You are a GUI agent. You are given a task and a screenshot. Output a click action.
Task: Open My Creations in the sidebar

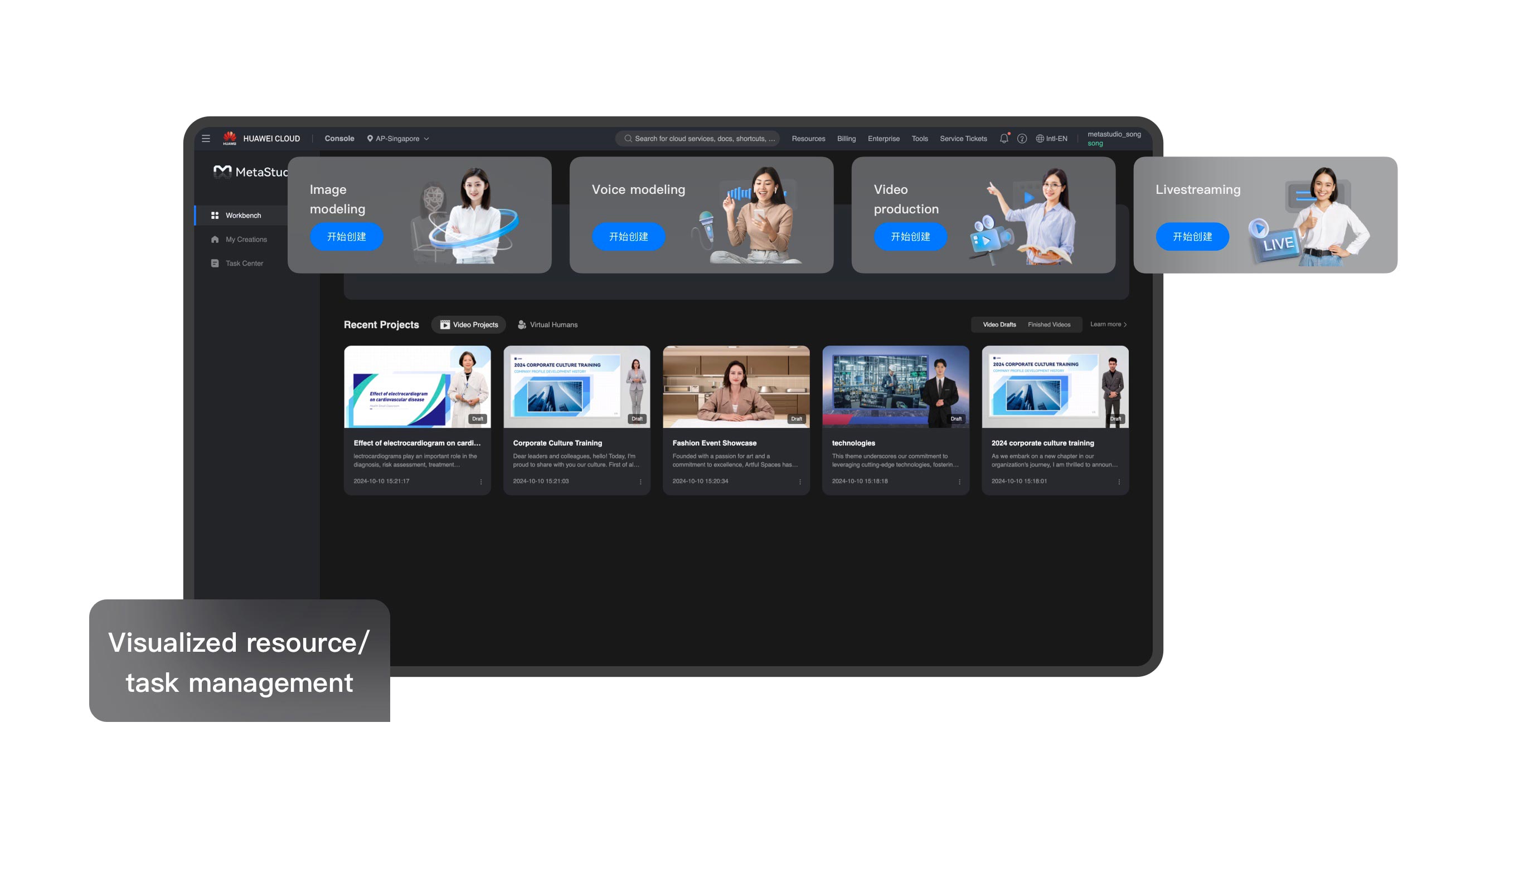click(245, 239)
